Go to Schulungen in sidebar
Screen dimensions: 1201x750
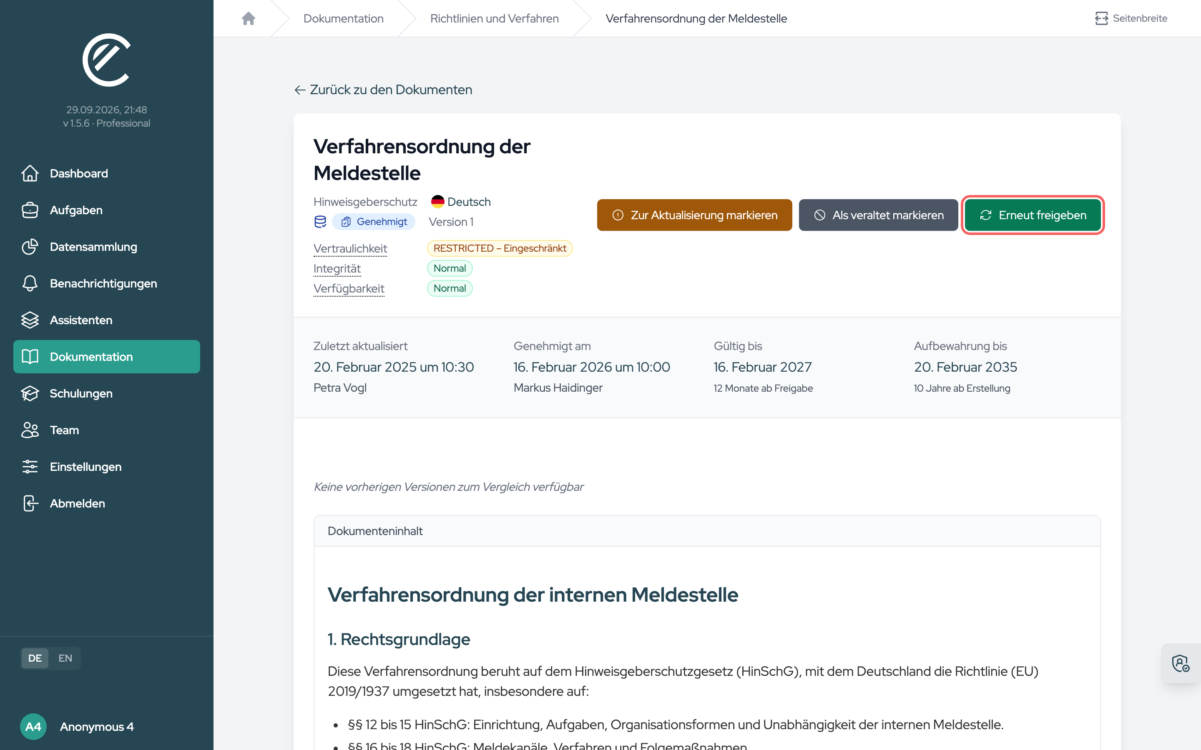click(x=107, y=393)
